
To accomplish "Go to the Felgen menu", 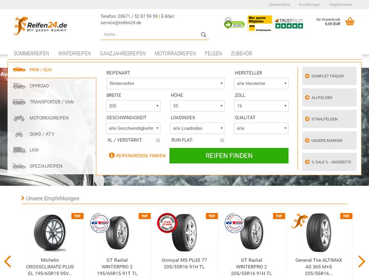I will pyautogui.click(x=213, y=54).
